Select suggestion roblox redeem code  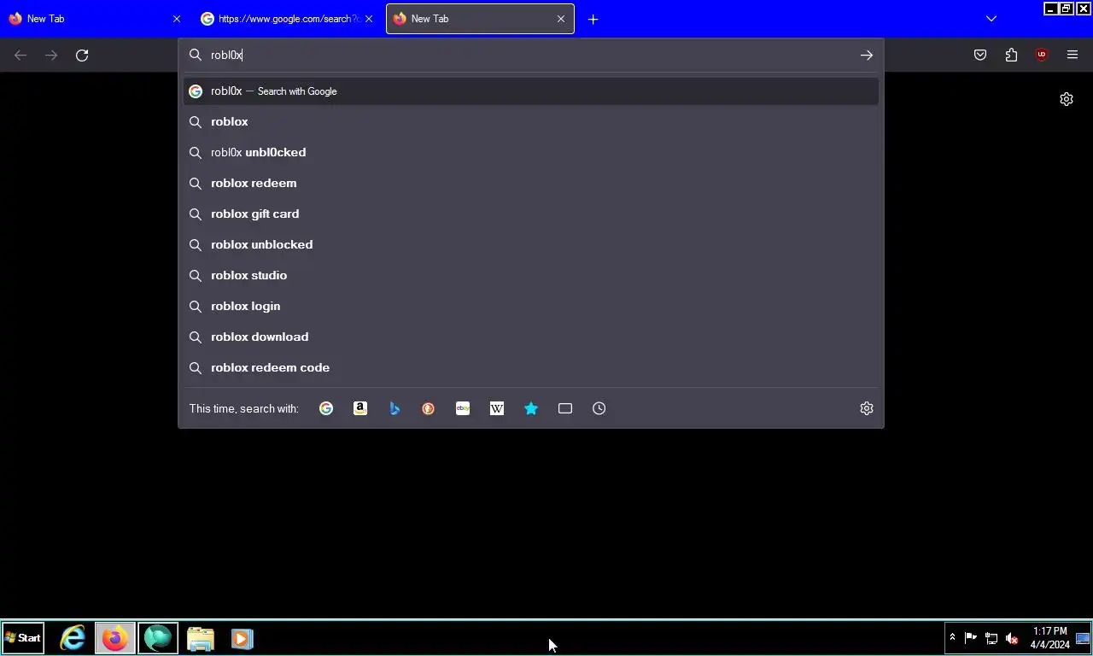(531, 367)
